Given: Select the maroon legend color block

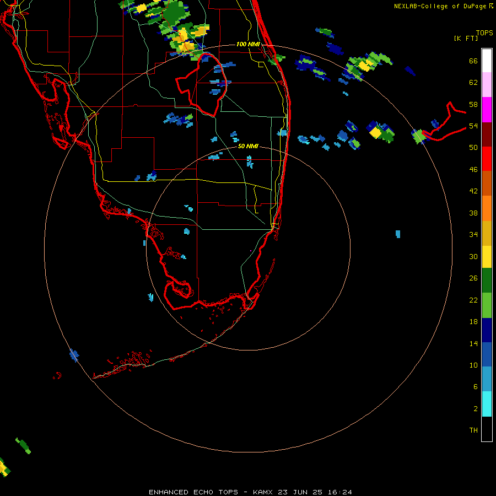Looking at the screenshot, I should pos(487,134).
